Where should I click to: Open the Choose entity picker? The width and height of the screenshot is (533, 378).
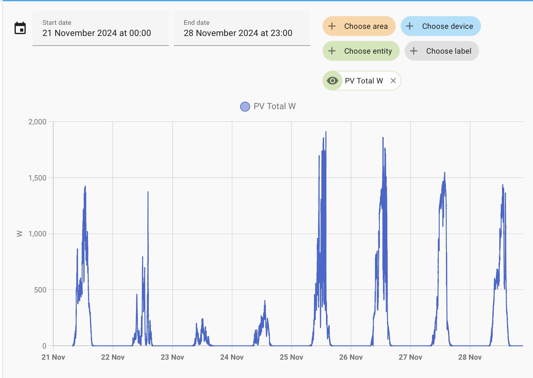tap(368, 51)
